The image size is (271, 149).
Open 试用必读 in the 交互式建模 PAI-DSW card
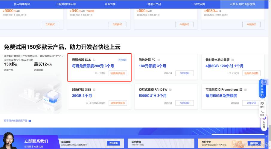(168, 103)
